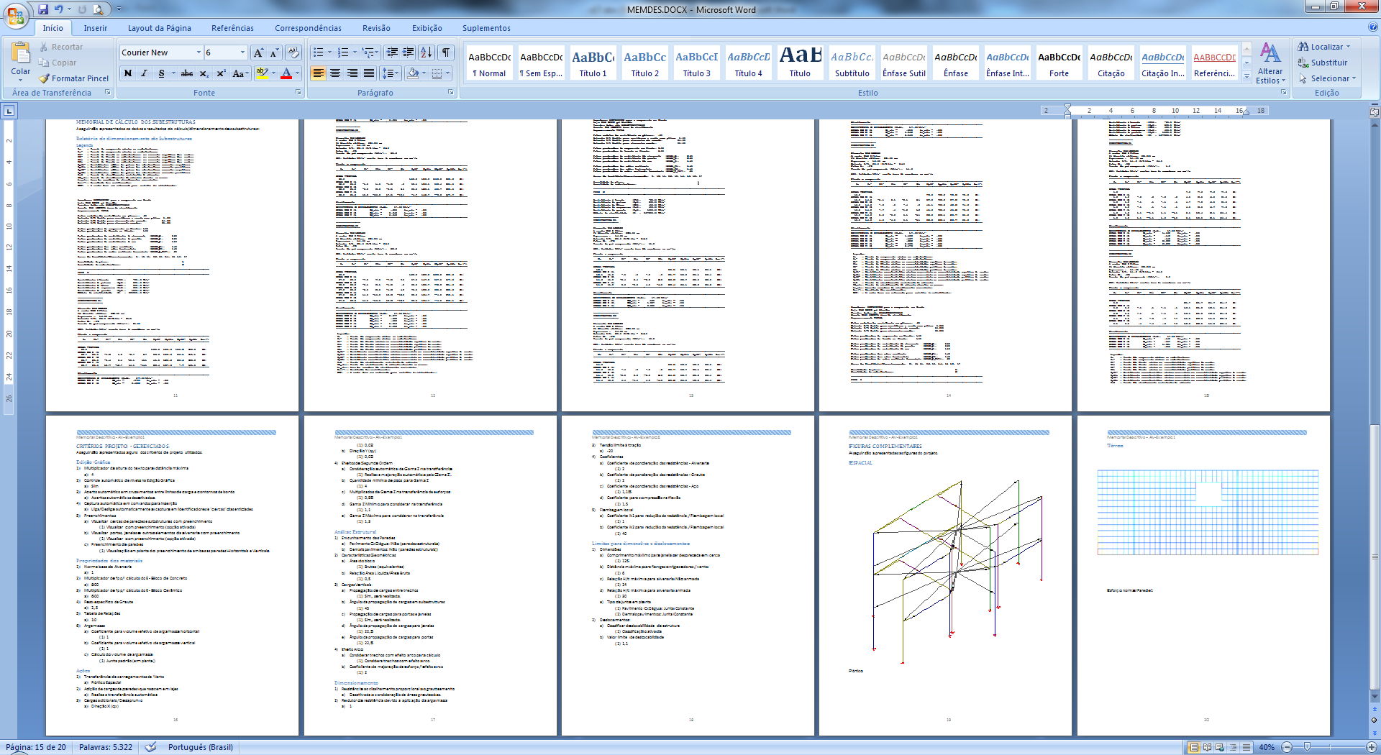Toggle left paragraph alignment
Screen dimensions: 1381x755
tap(318, 73)
